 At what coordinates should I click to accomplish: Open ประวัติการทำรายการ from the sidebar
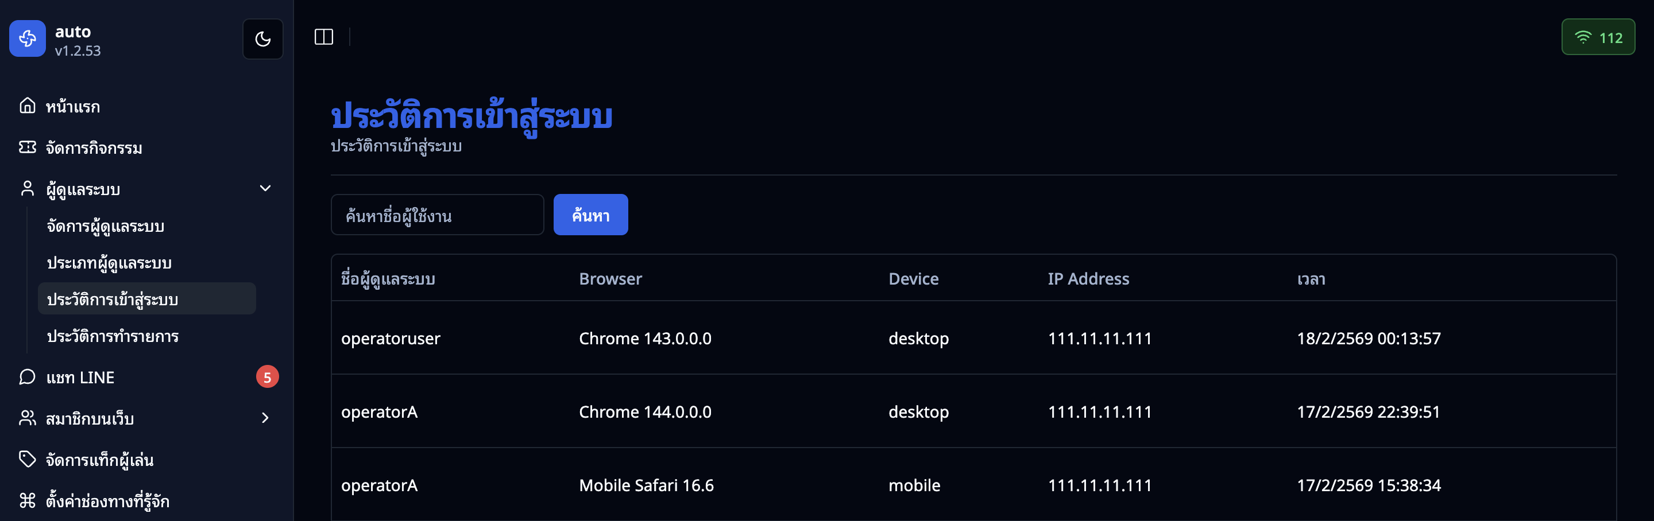114,336
